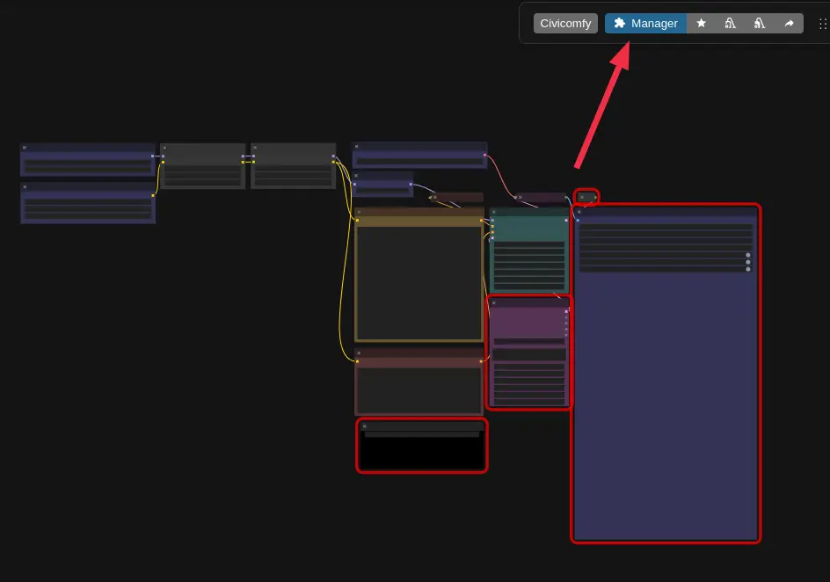Viewport: 830px width, 582px height.
Task: Click the small collapsed node above large purple node
Action: (586, 197)
